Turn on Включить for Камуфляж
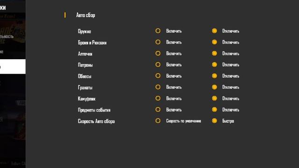The height and width of the screenshot is (168, 299). [158, 98]
